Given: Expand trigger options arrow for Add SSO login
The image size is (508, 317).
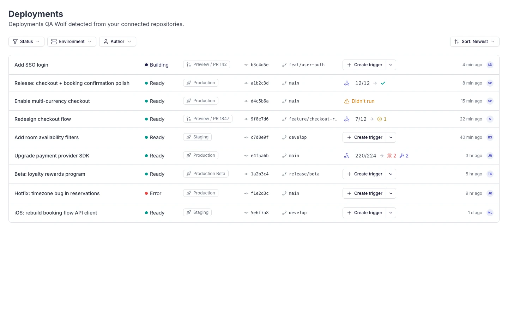Looking at the screenshot, I should click(391, 65).
